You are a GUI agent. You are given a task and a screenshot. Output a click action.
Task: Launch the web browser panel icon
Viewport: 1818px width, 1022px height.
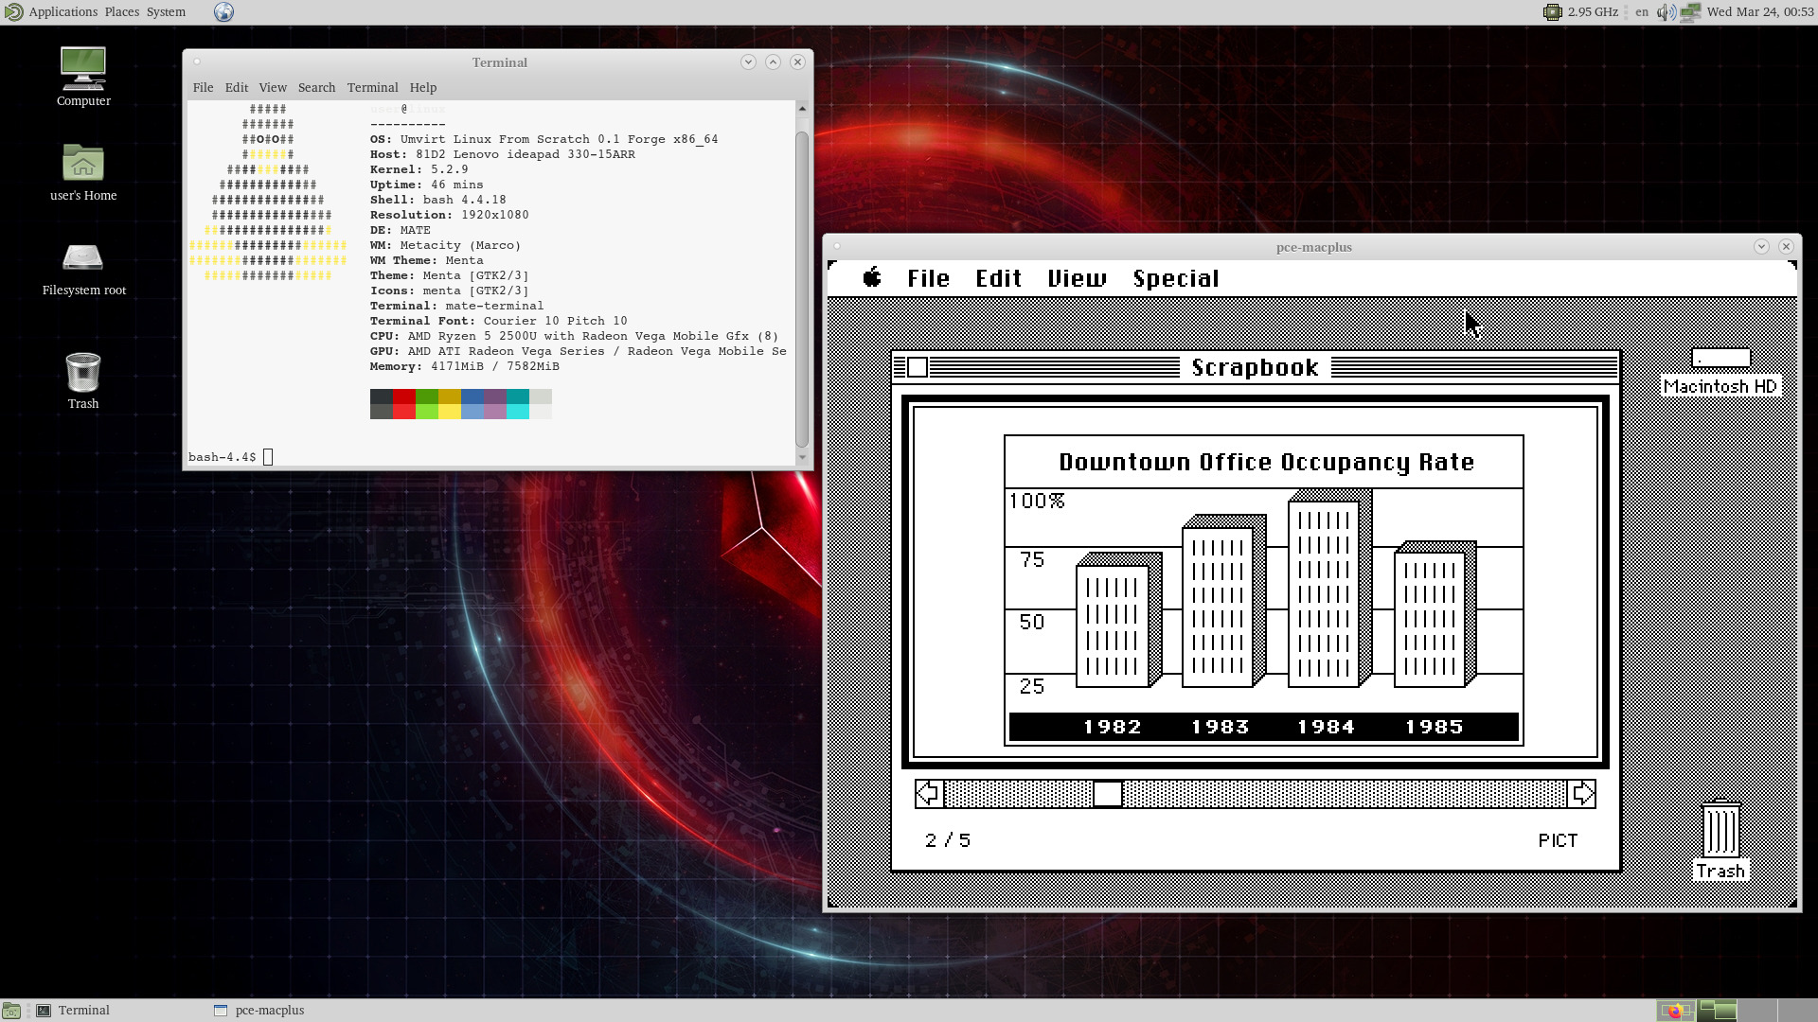pyautogui.click(x=223, y=12)
